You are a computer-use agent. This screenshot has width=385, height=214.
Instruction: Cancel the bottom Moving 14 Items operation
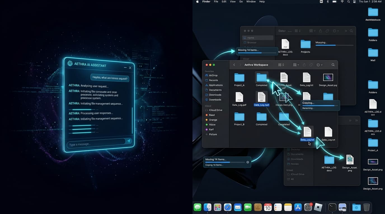pyautogui.click(x=248, y=162)
